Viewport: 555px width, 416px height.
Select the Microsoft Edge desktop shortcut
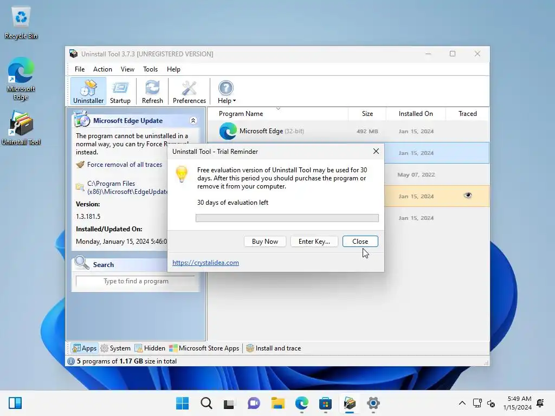pos(21,79)
